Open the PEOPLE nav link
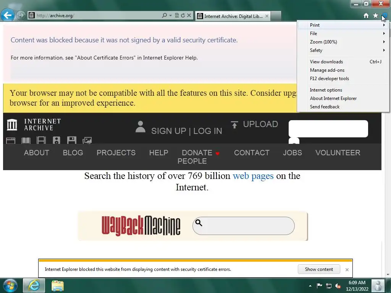The width and height of the screenshot is (391, 293). (x=192, y=161)
